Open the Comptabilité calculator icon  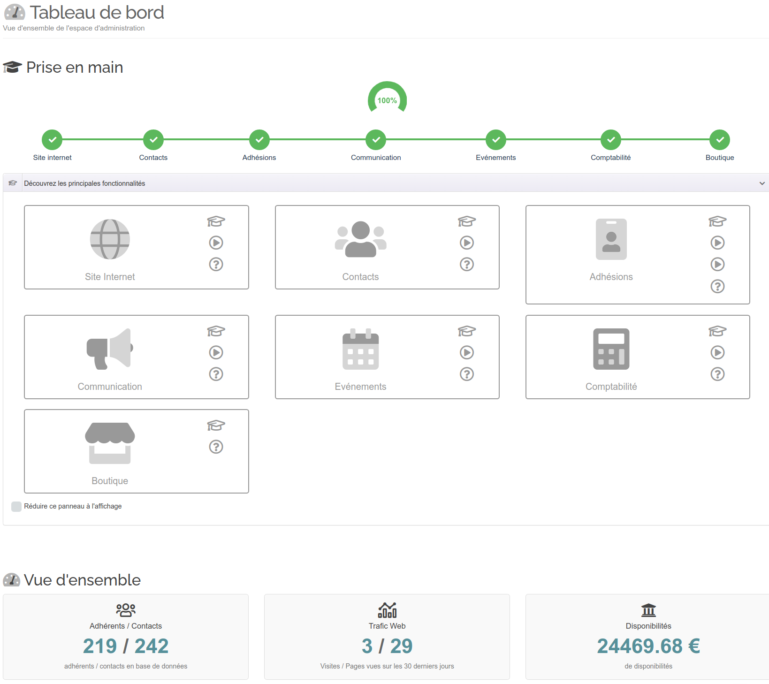pos(611,349)
